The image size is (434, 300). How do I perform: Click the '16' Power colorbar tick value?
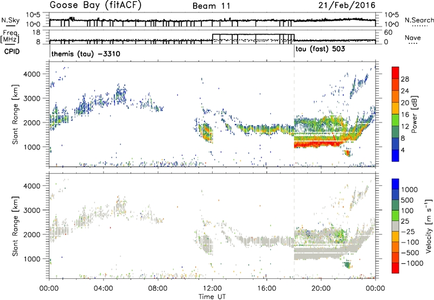click(405, 115)
